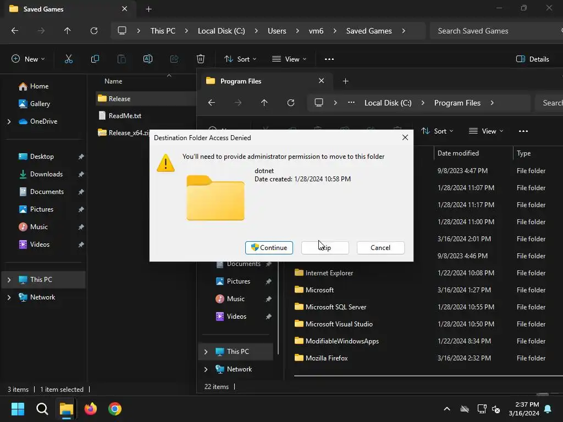Go up one folder in Program Files window
Screen dimensions: 563x422
[264, 103]
